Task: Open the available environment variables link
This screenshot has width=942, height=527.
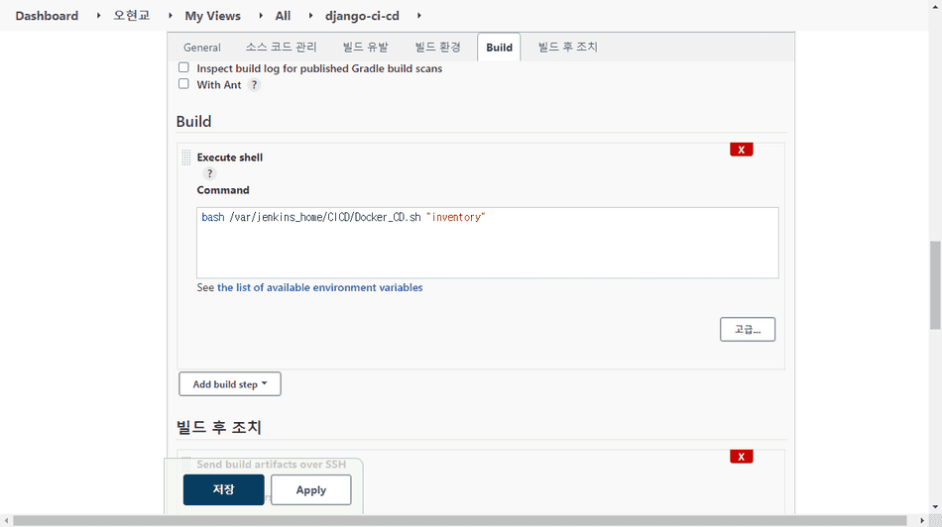Action: point(319,287)
